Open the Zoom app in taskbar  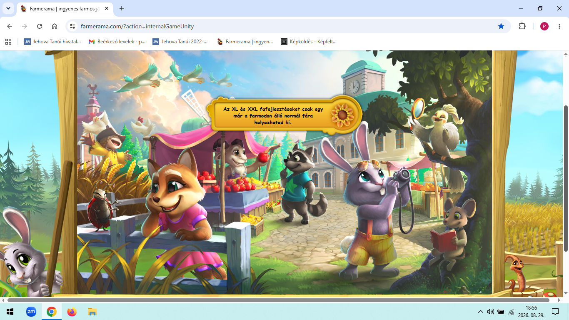click(x=31, y=312)
